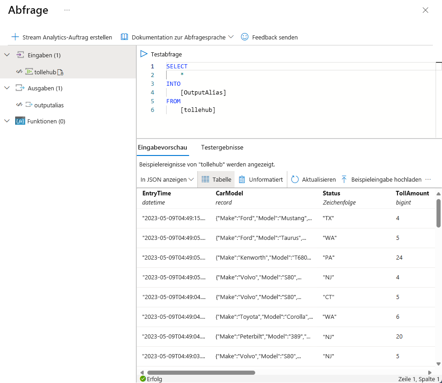442x383 pixels.
Task: Select the Unformatiert view icon
Action: [242, 179]
